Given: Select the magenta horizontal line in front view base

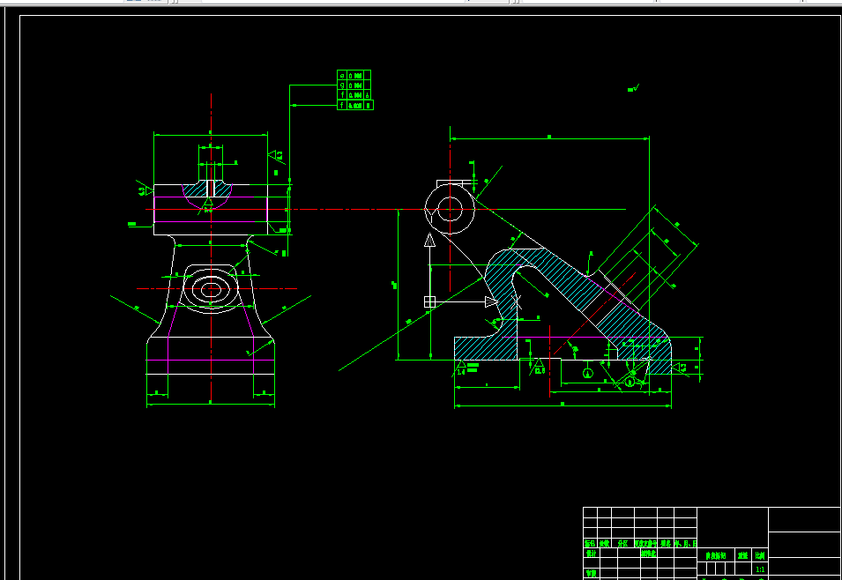Looking at the screenshot, I should pyautogui.click(x=211, y=360).
